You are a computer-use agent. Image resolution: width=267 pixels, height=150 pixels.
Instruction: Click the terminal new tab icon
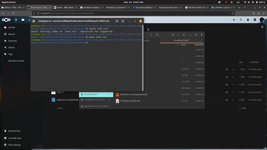(34, 21)
